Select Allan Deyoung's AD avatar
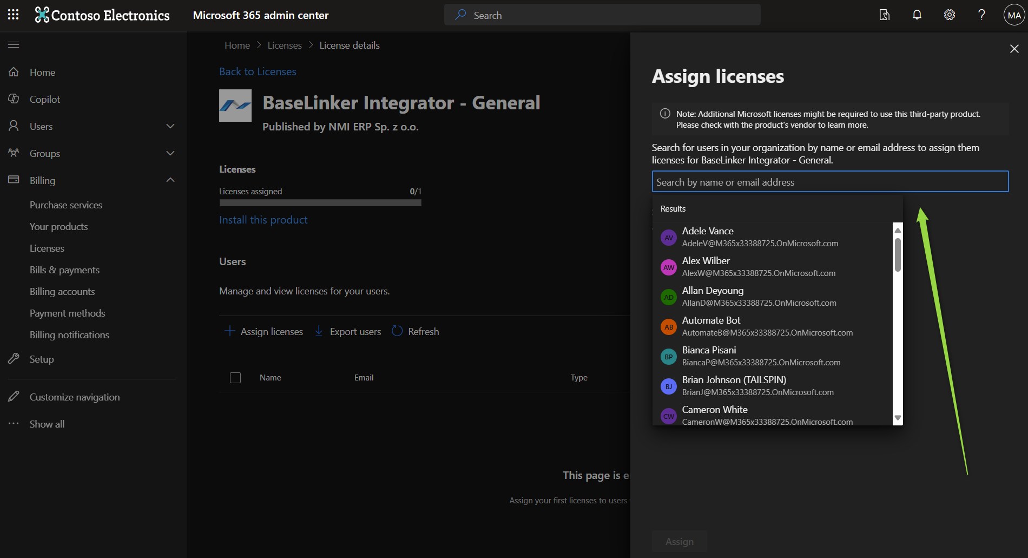This screenshot has width=1028, height=558. [x=669, y=297]
